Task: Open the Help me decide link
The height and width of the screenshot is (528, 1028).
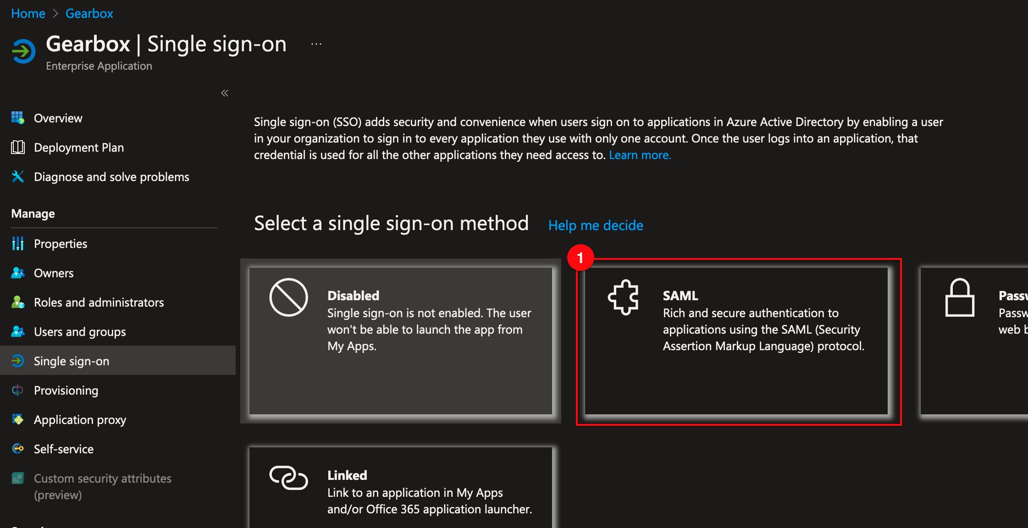Action: click(595, 225)
